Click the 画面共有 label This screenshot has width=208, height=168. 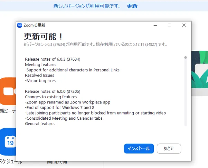57,161
